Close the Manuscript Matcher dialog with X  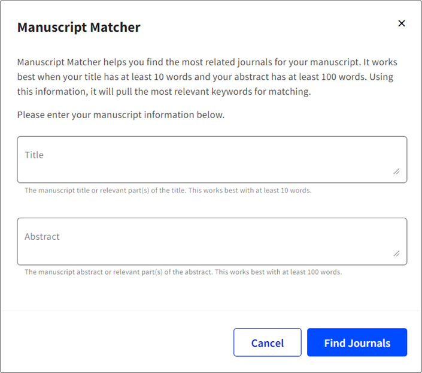pyautogui.click(x=401, y=23)
